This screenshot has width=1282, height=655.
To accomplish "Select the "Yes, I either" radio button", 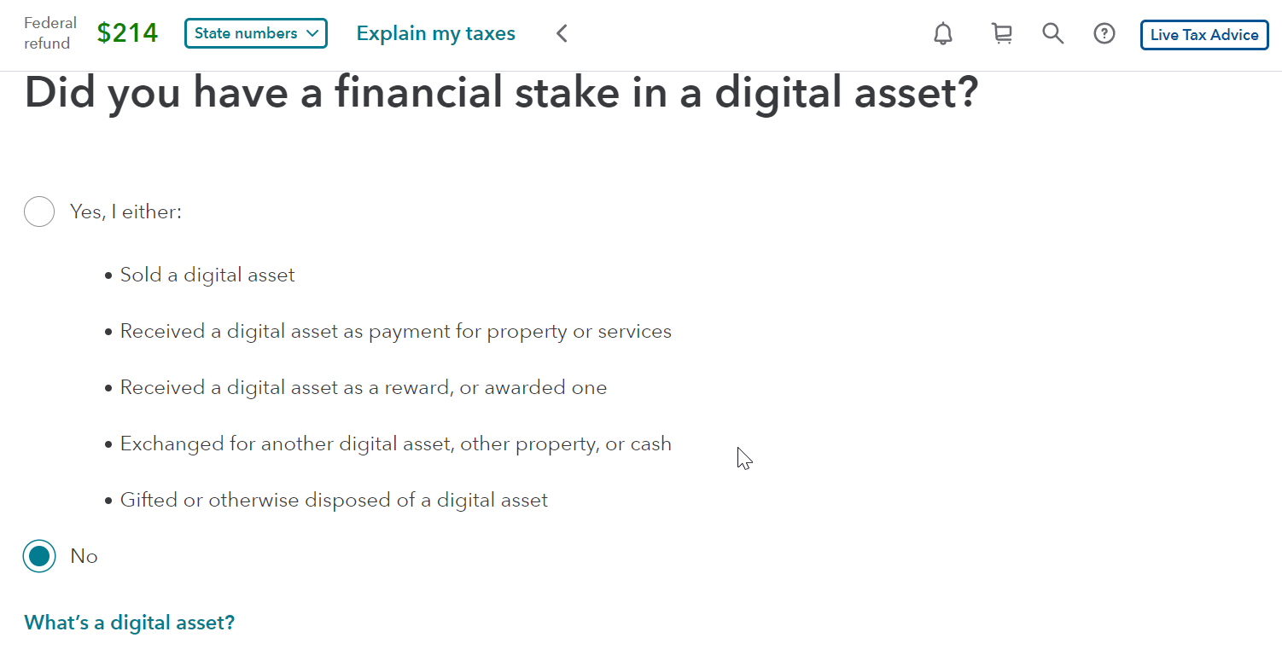I will [39, 212].
